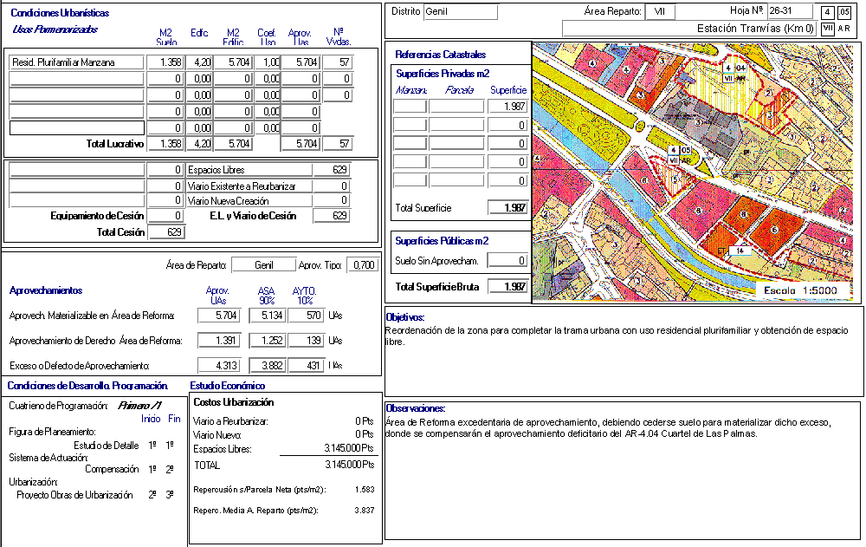
Task: Click the Total Cesión value field
Action: point(166,232)
